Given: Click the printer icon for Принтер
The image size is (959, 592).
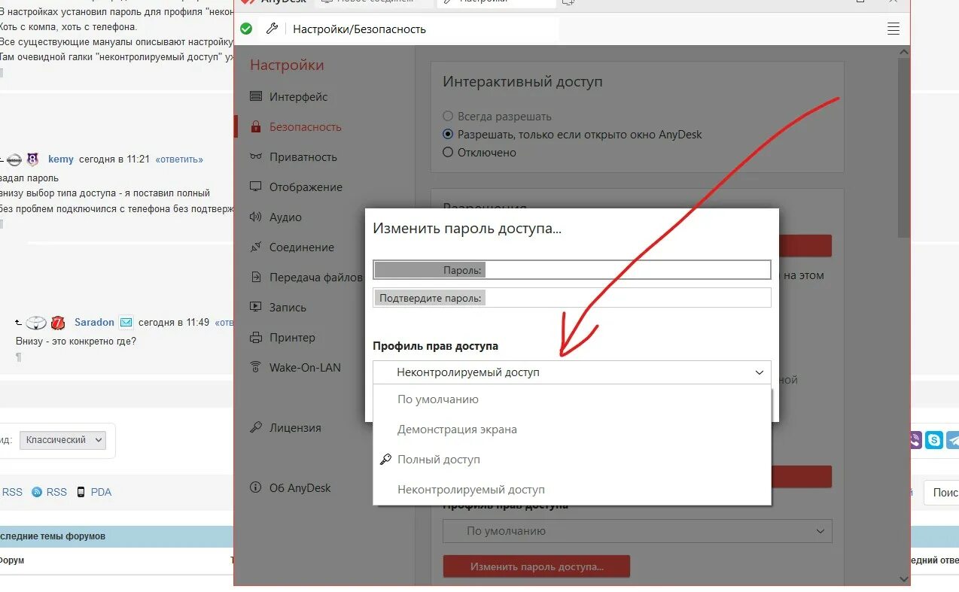Looking at the screenshot, I should pos(256,337).
